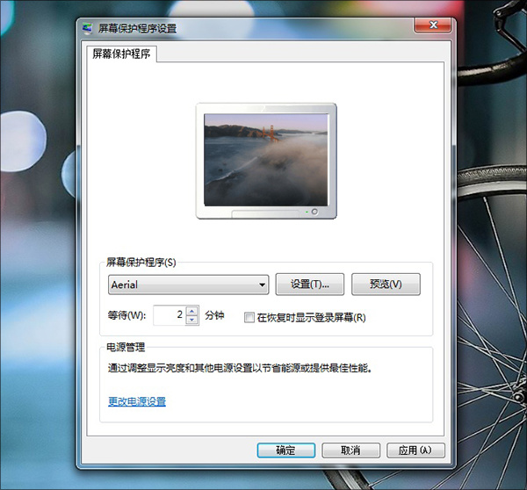Click the wait time minutes input field
Image resolution: width=527 pixels, height=490 pixels.
pos(169,315)
